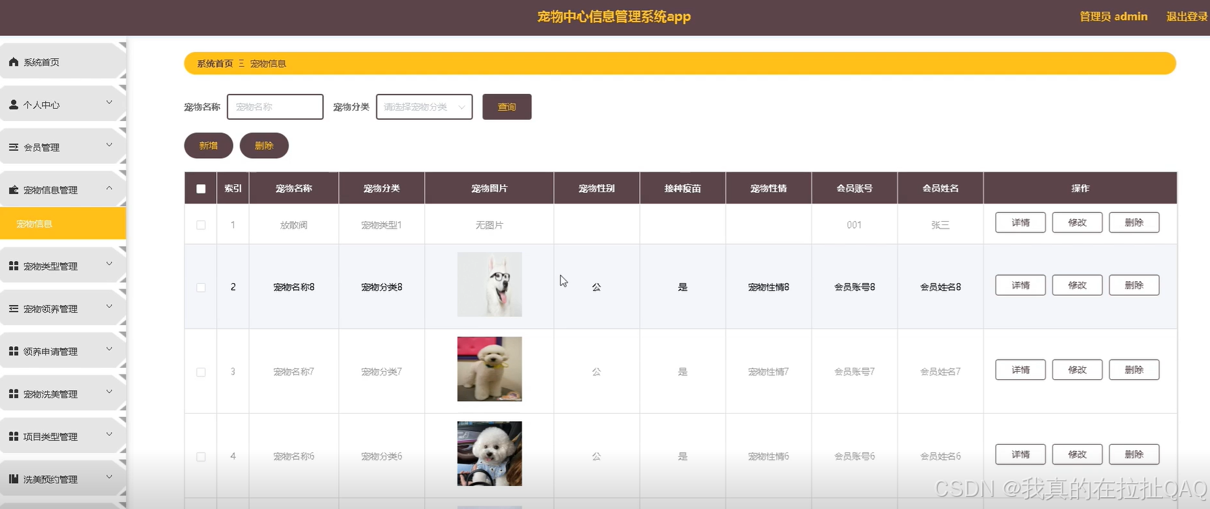Click the 宠物性情8 cell
The width and height of the screenshot is (1210, 509).
(769, 287)
